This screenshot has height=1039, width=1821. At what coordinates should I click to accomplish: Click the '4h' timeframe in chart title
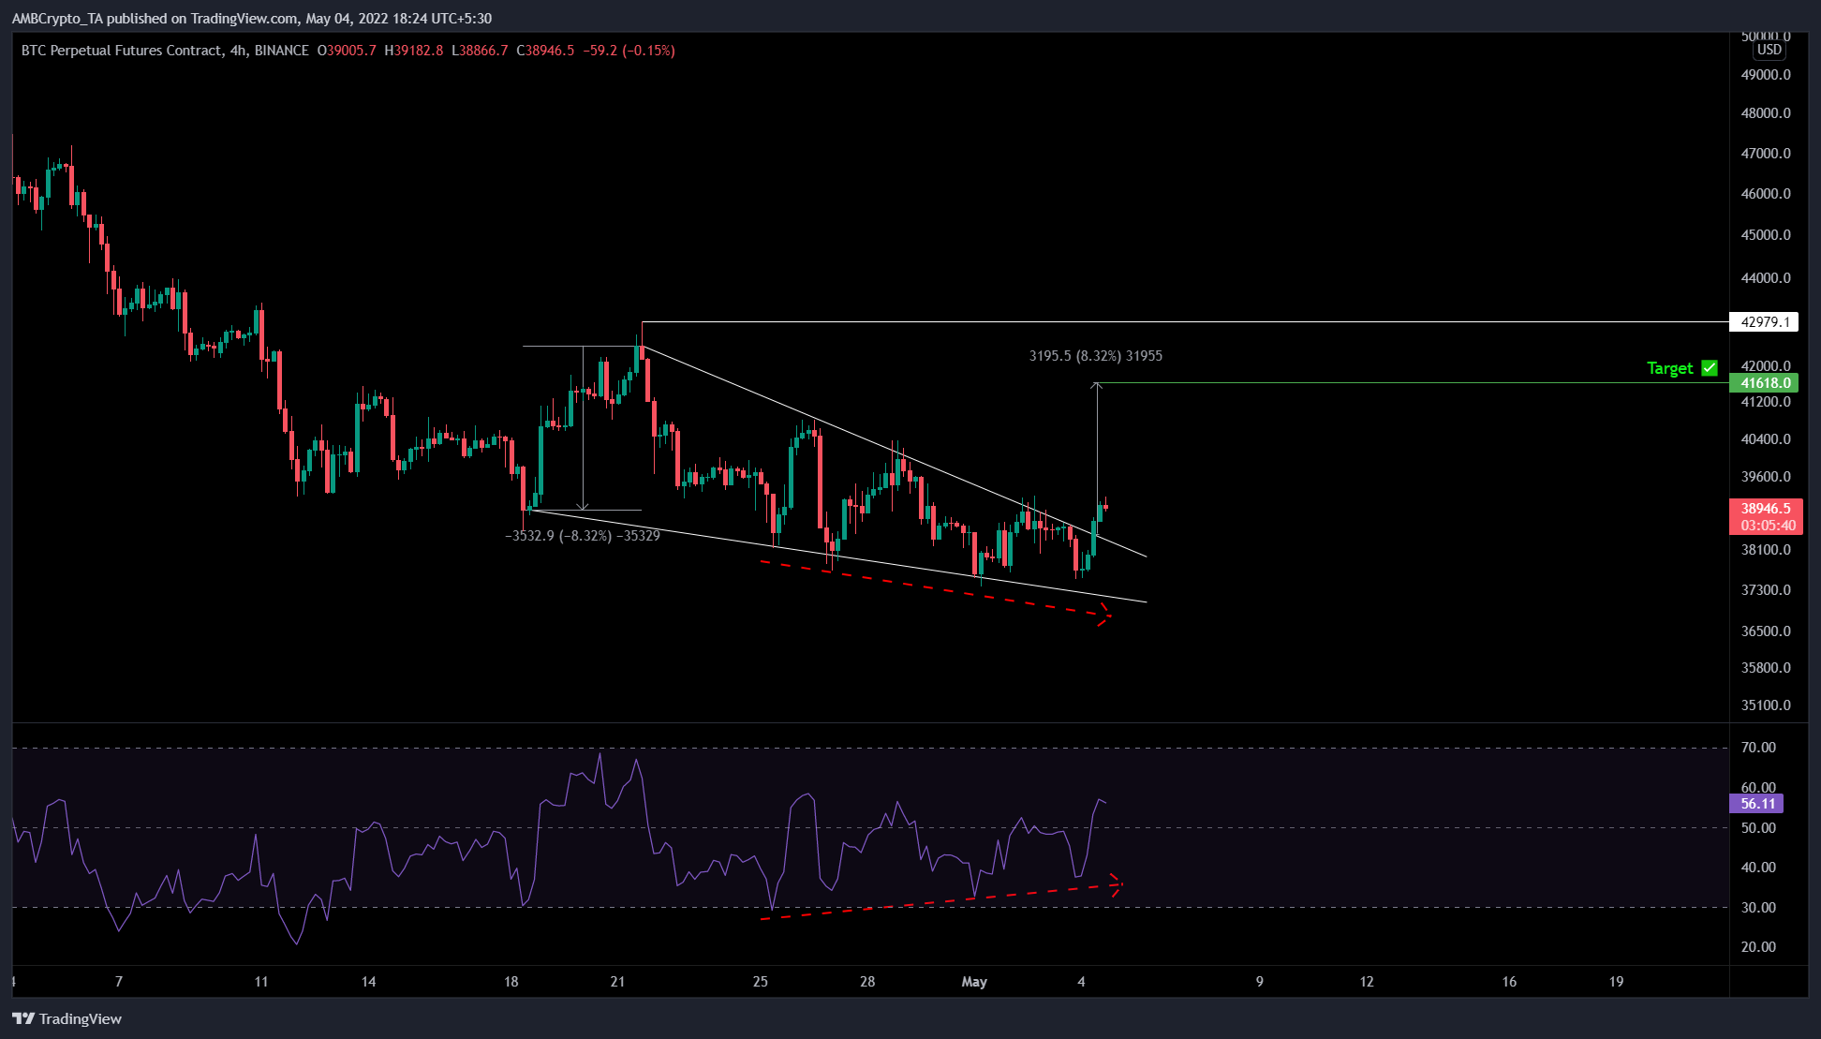coord(238,51)
